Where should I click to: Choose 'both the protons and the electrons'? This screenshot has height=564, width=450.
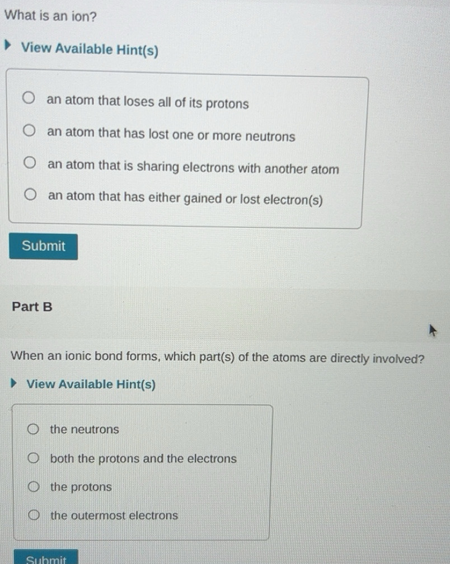(34, 457)
